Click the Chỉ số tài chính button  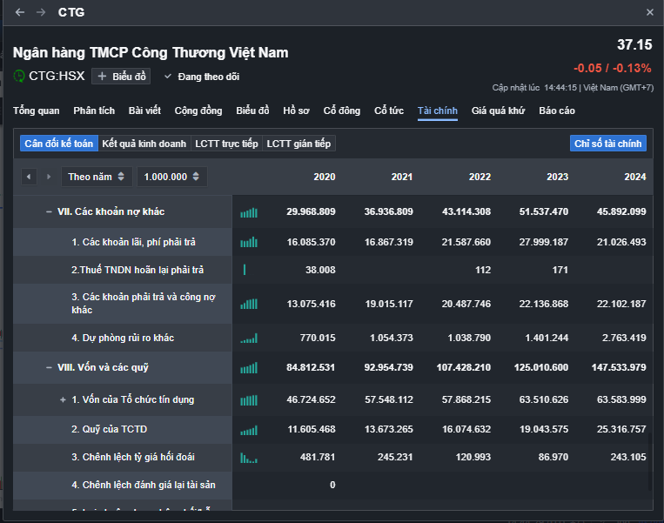tap(607, 144)
